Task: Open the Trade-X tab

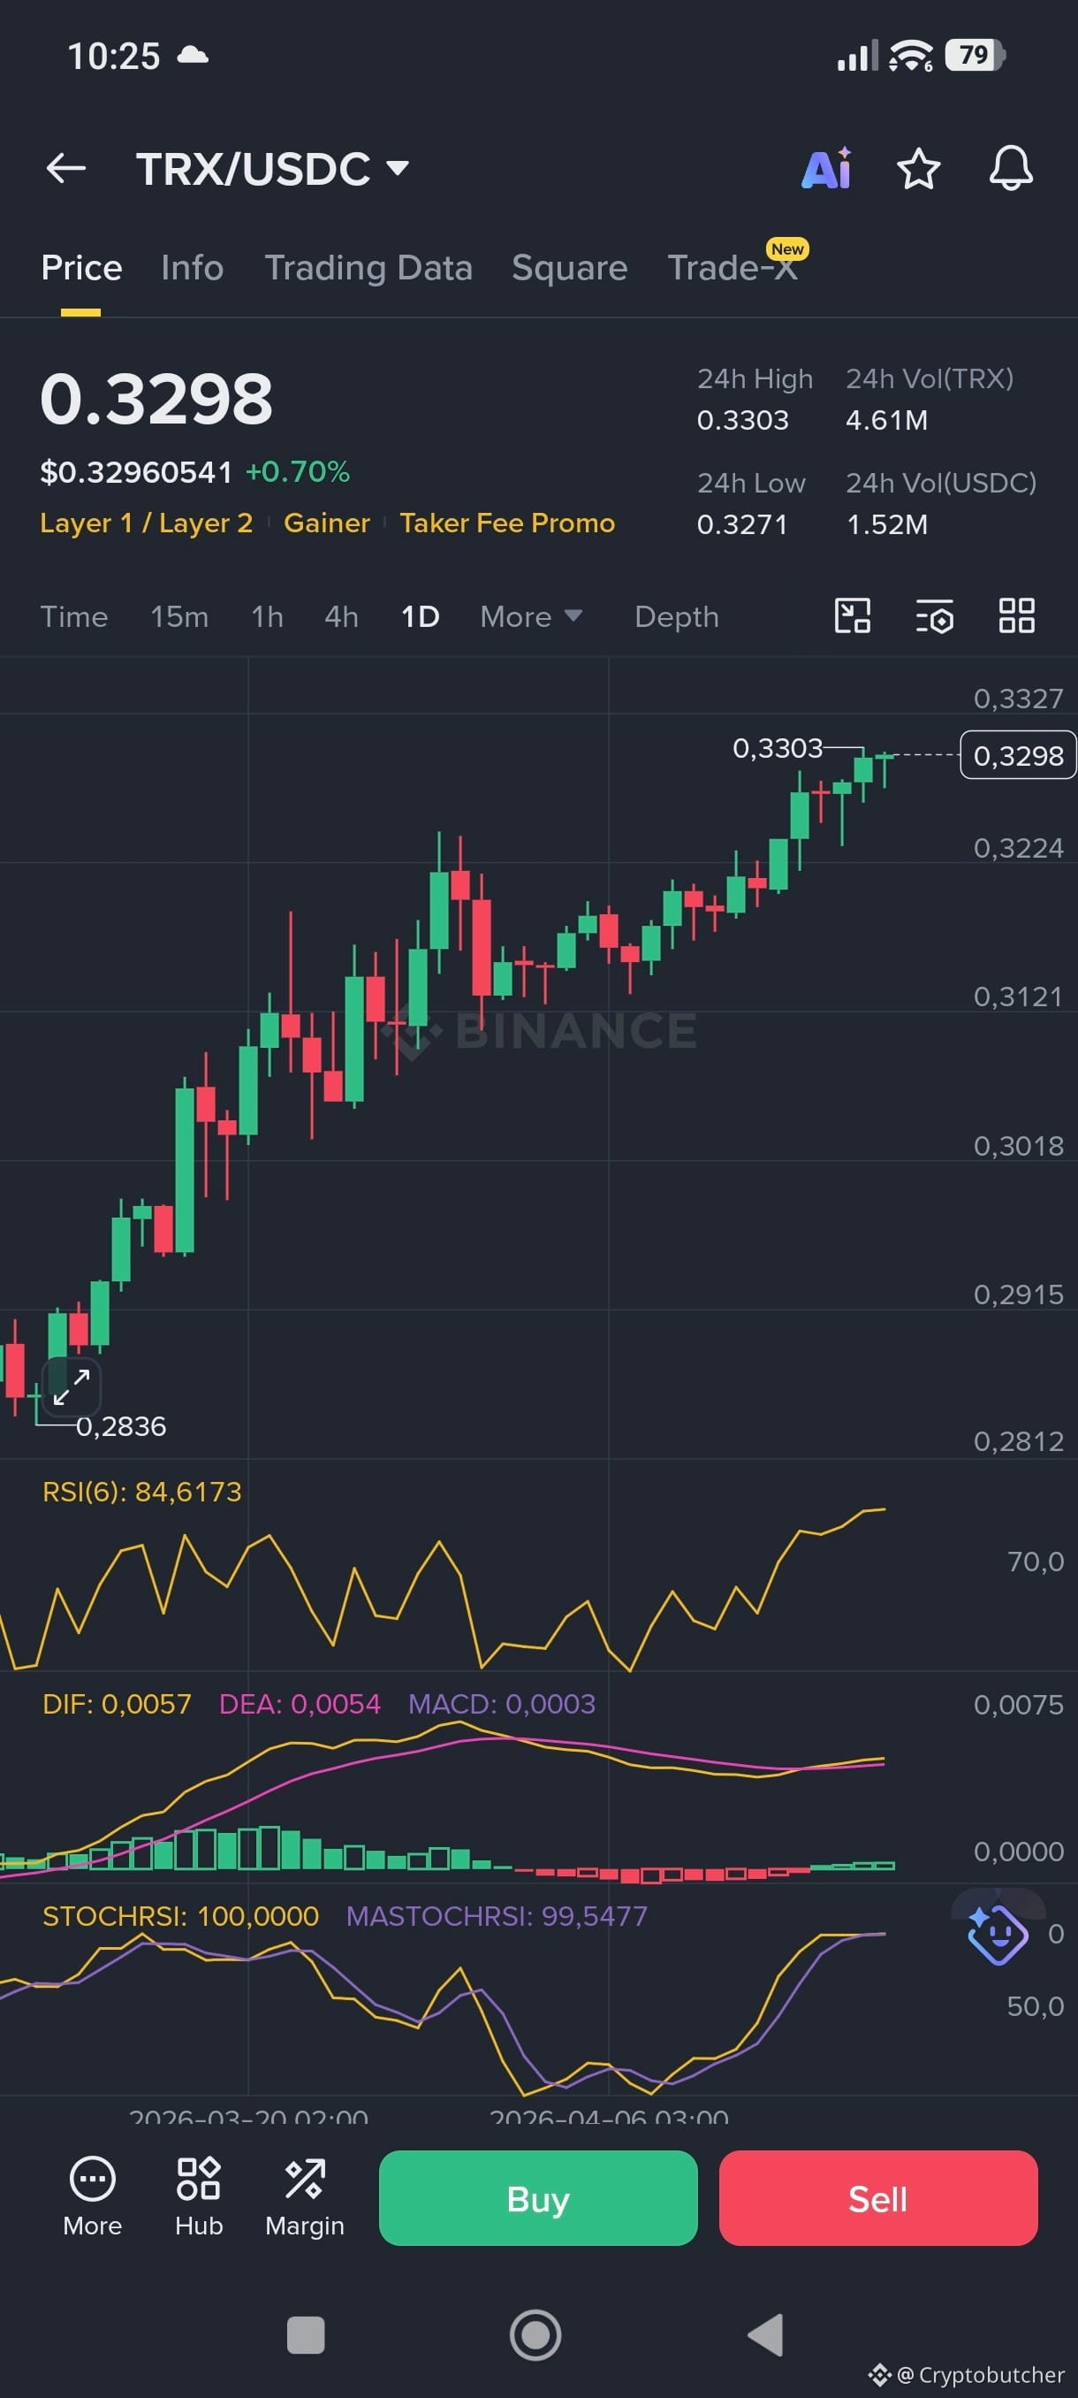Action: 733,268
